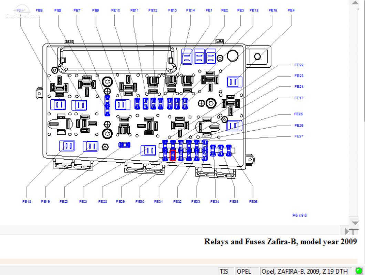The height and width of the screenshot is (275, 365).
Task: Select the FE6 fuse label
Action: (39, 10)
